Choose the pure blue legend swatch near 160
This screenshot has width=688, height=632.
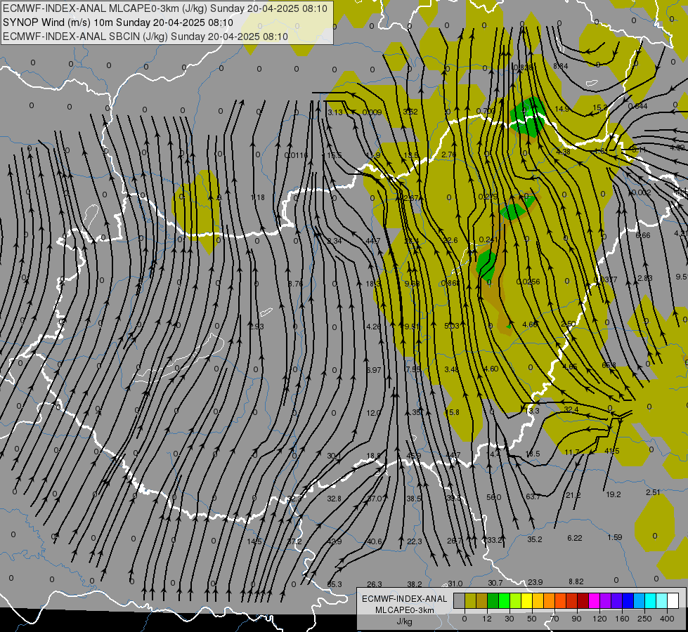tap(628, 601)
